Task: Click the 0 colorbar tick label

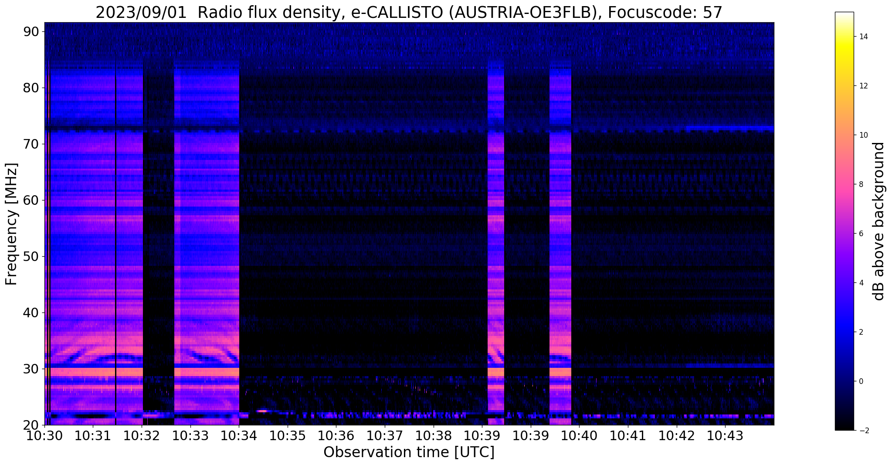Action: click(x=861, y=381)
